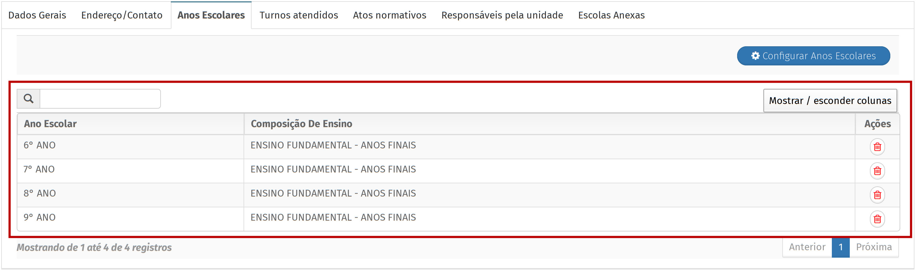Click trash icon for 7° ANO
Viewport: 916px width, 270px height.
click(x=877, y=171)
